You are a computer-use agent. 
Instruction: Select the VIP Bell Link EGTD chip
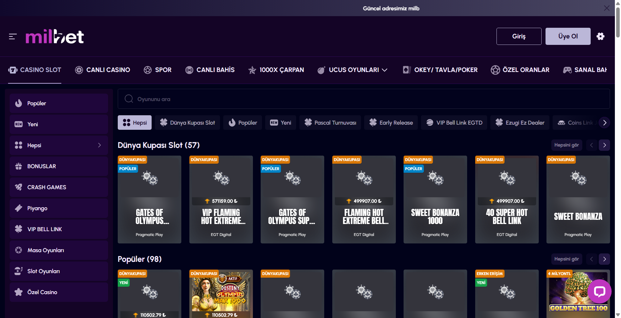pos(454,123)
